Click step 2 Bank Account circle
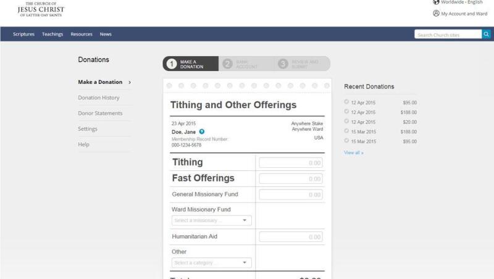This screenshot has width=494, height=279. [x=227, y=64]
